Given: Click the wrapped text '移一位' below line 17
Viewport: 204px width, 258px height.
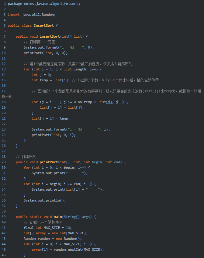Looking at the screenshot, I should (7, 97).
